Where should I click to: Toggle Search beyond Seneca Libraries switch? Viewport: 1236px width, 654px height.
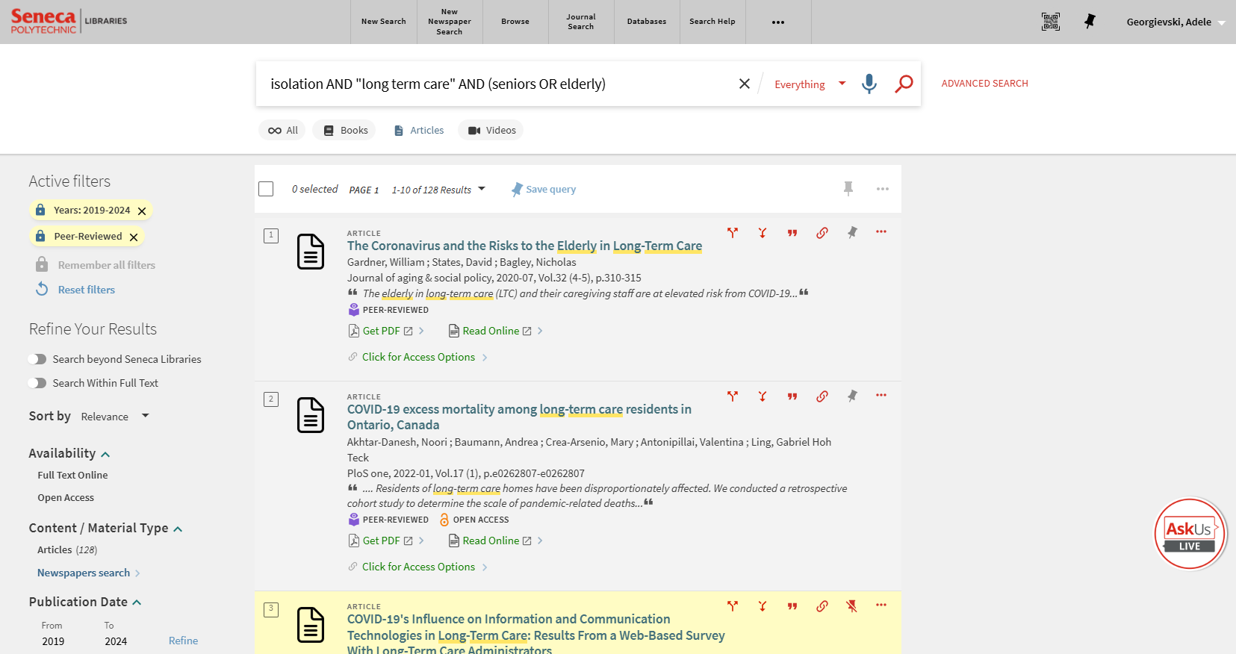(37, 359)
